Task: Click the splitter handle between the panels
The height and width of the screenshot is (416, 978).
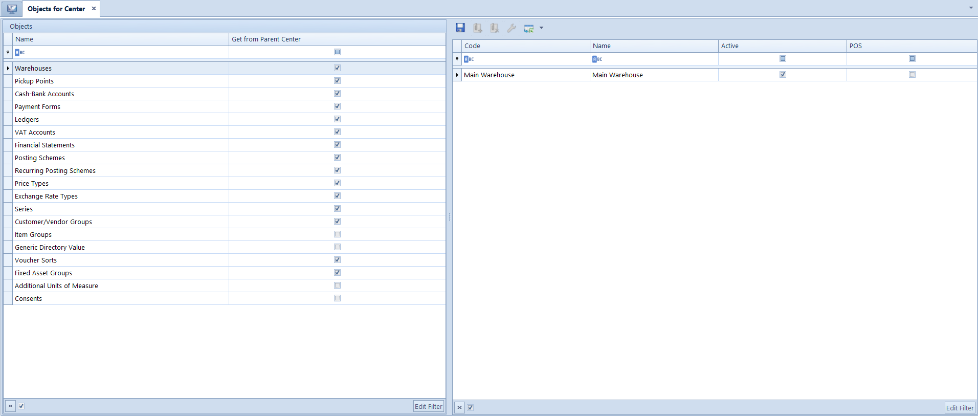Action: (x=449, y=217)
